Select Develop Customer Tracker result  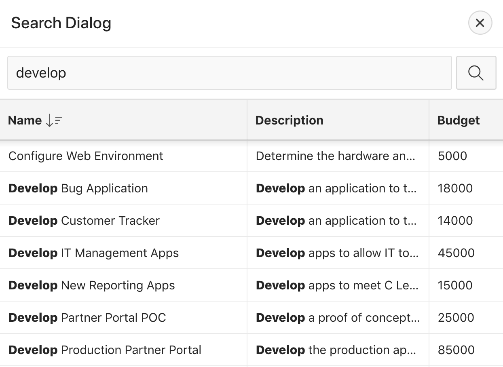[84, 221]
